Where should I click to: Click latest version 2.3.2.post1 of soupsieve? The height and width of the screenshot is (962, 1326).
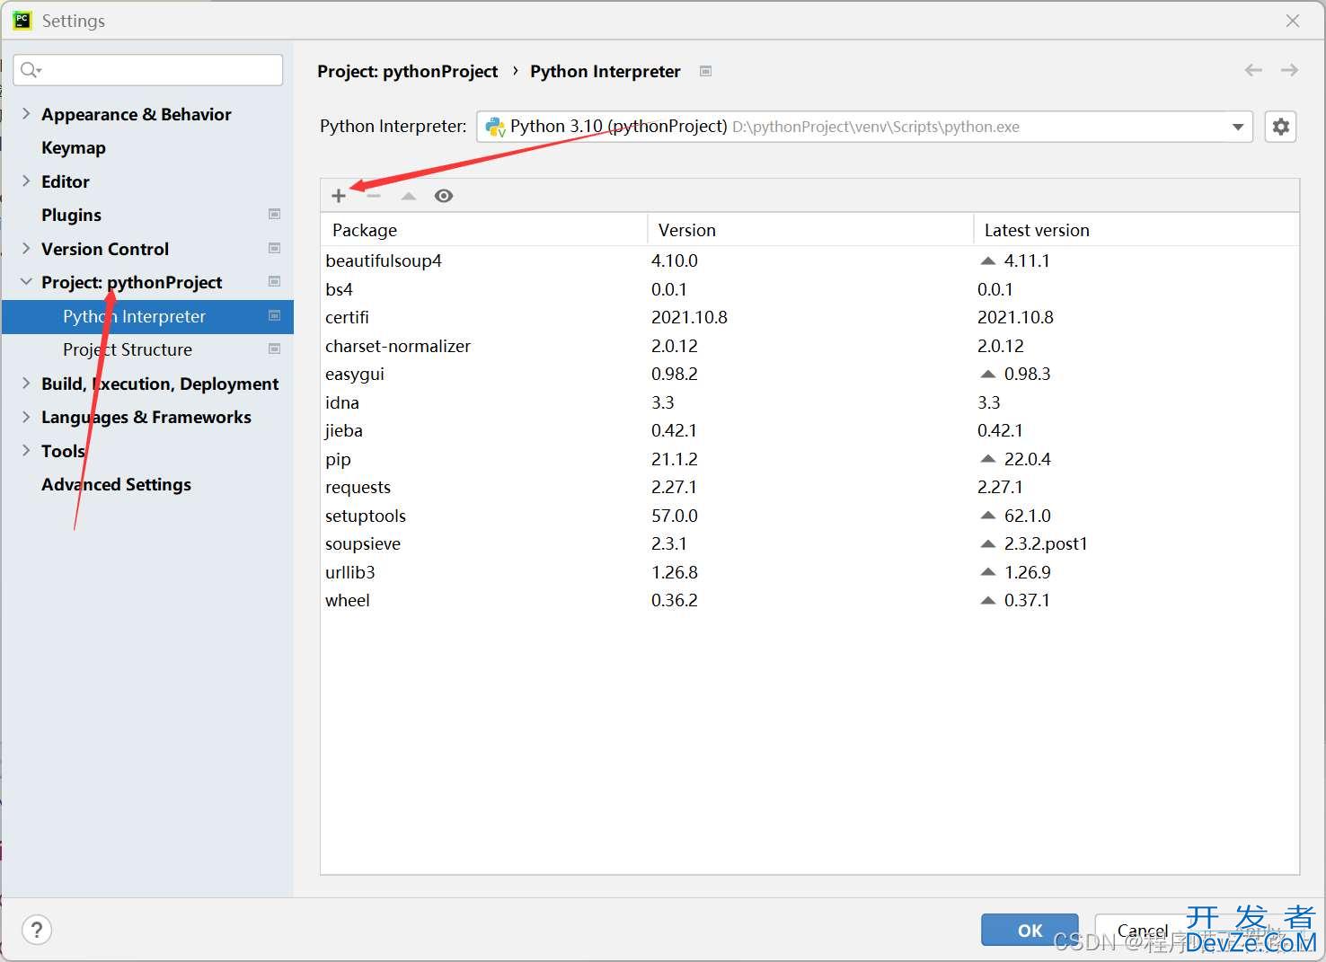pyautogui.click(x=1046, y=543)
